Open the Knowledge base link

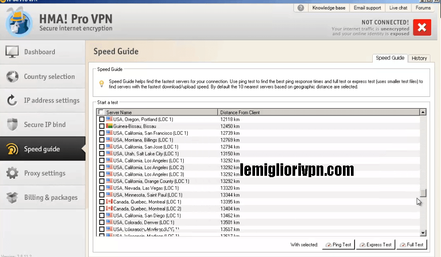329,8
